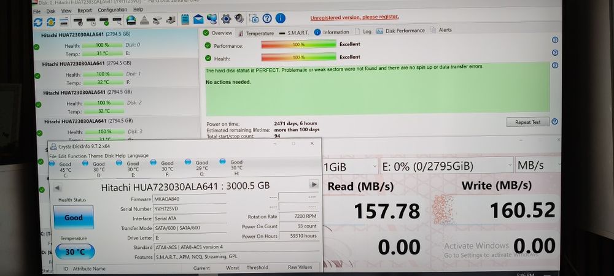Screen dimensions: 614x276
Task: Open the Theme menu in CrystalDiskInfo
Action: click(x=95, y=156)
